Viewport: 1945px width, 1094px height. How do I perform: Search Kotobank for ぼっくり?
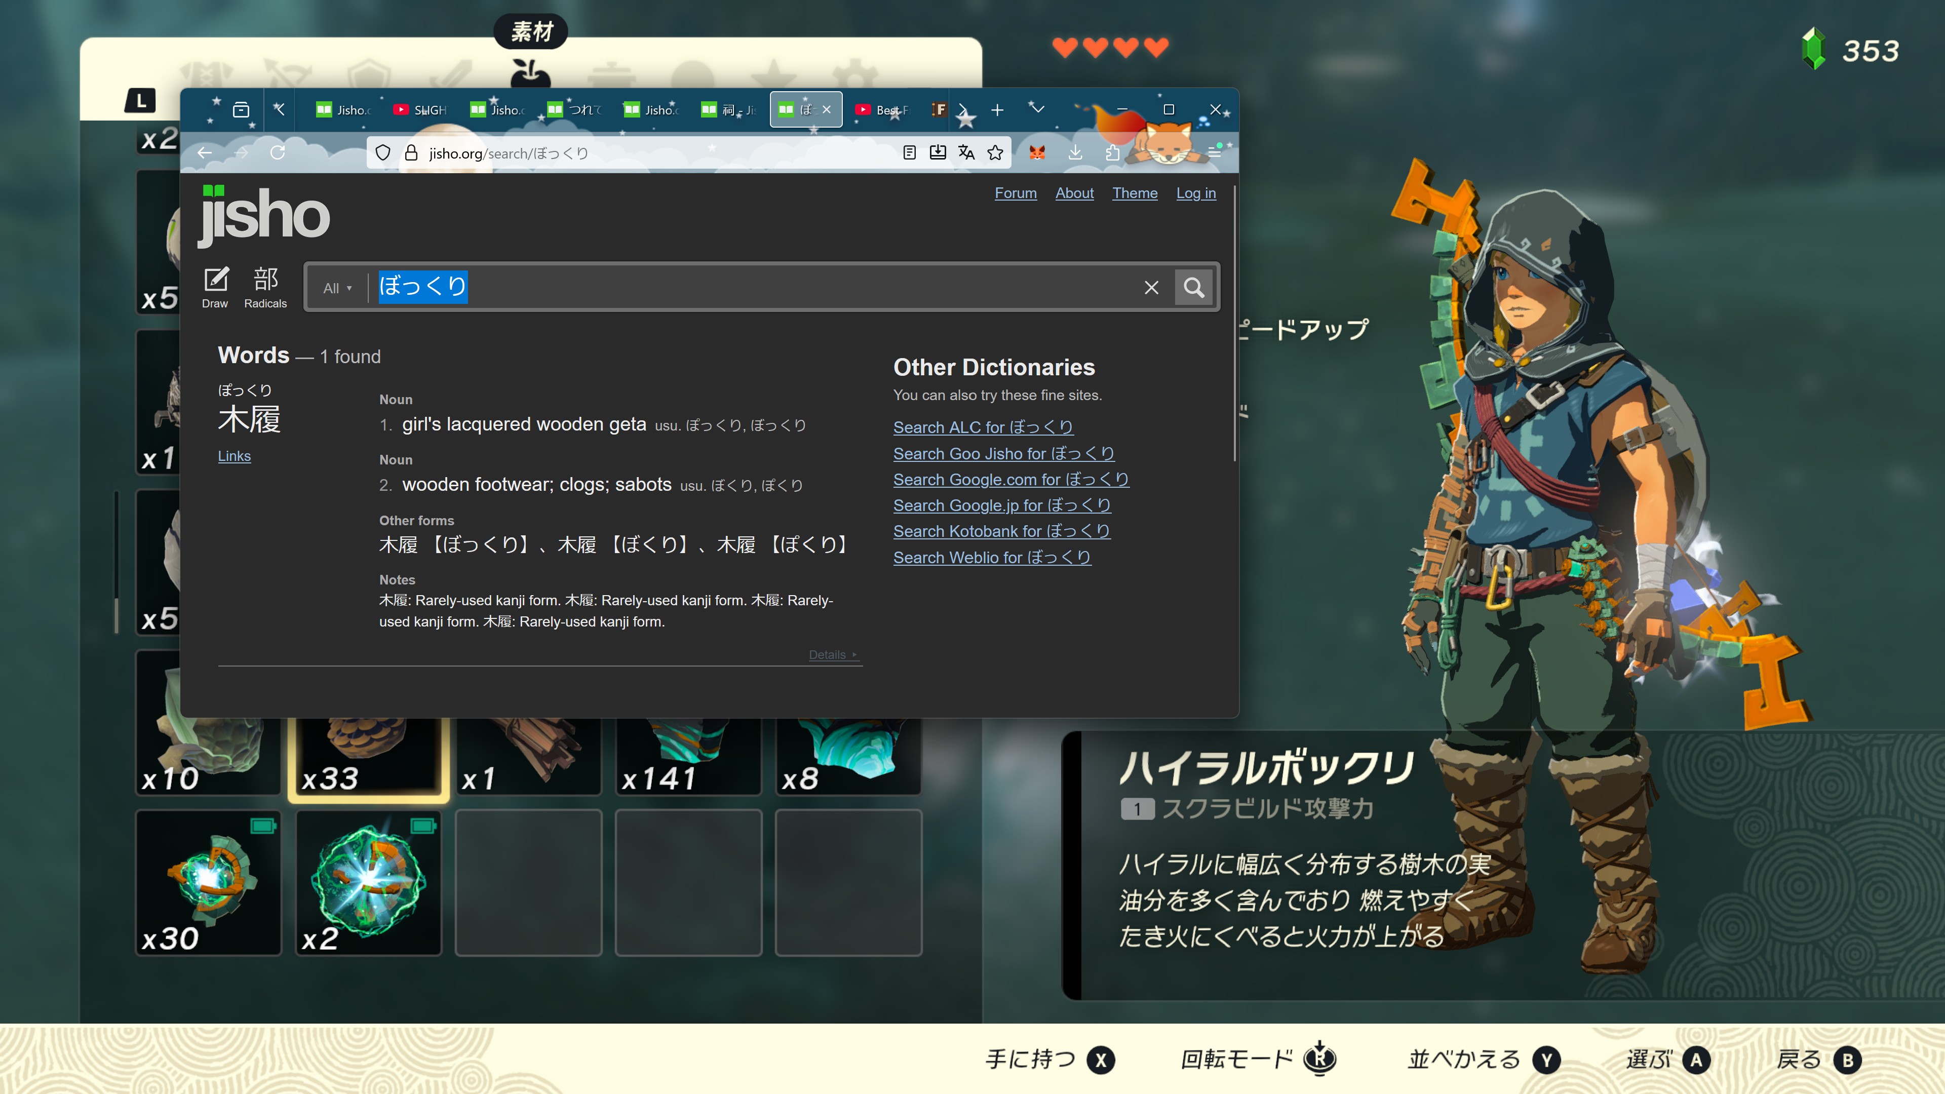pos(1001,531)
